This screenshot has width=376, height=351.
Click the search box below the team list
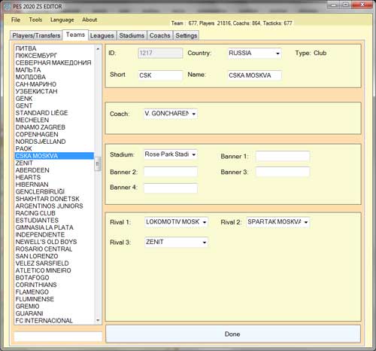tap(58, 337)
